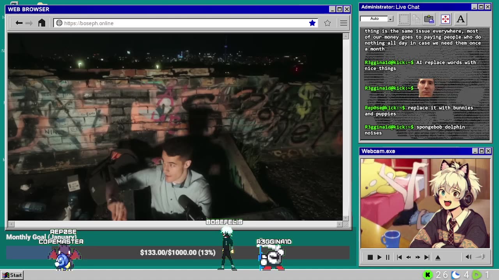This screenshot has width=499, height=280.
Task: Click the paste clipboard icon in Live Chat
Action: click(x=429, y=19)
